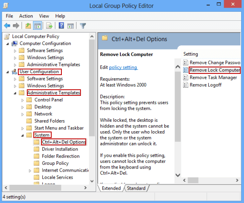The image size is (244, 203).
Task: Expand the Control Panel folder
Action: coord(22,100)
